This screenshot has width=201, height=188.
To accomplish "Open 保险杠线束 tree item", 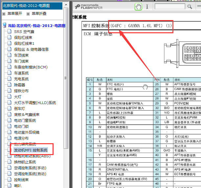I will pyautogui.click(x=23, y=38).
